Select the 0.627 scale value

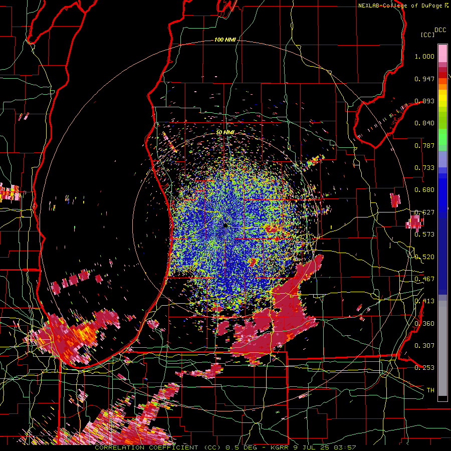pyautogui.click(x=424, y=212)
